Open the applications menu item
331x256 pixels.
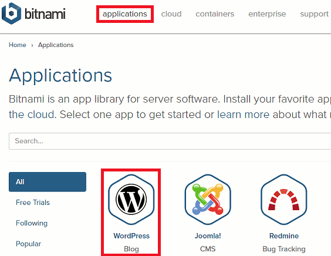[125, 14]
